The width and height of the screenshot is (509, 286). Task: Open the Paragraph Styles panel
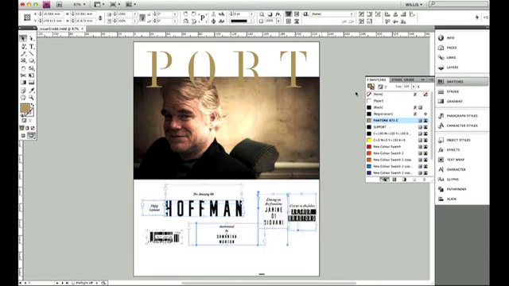(462, 116)
